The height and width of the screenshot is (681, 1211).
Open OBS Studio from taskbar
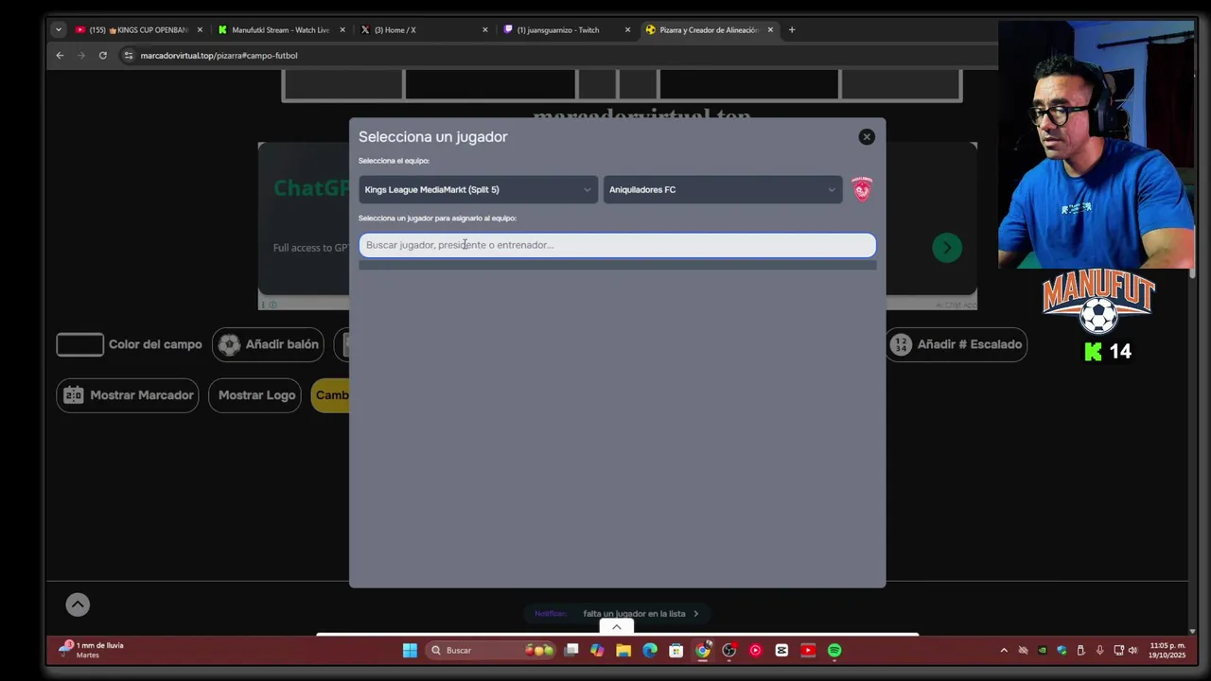729,650
